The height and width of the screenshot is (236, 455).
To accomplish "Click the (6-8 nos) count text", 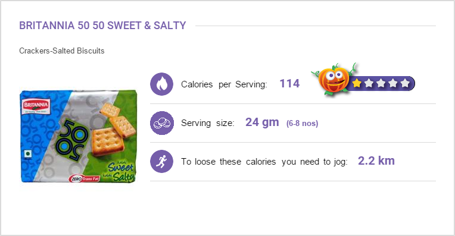I will (x=302, y=124).
